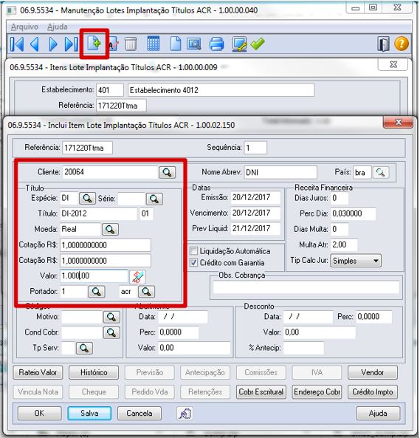The width and height of the screenshot is (420, 438).
Task: Open the Arquivo menu
Action: (x=24, y=27)
